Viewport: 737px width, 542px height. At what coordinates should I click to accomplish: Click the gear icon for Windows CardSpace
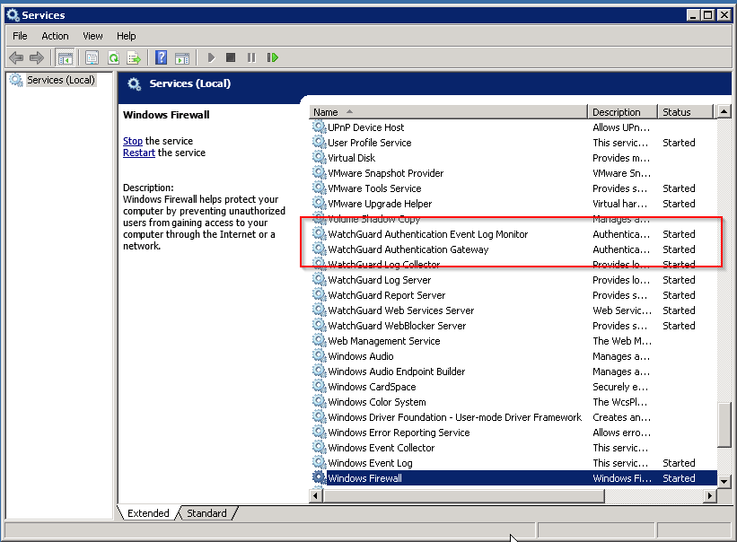click(320, 386)
